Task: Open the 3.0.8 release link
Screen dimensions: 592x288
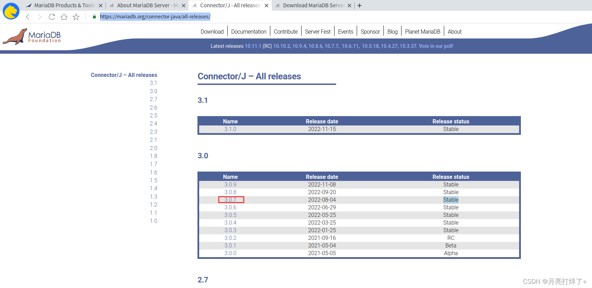Action: [230, 192]
